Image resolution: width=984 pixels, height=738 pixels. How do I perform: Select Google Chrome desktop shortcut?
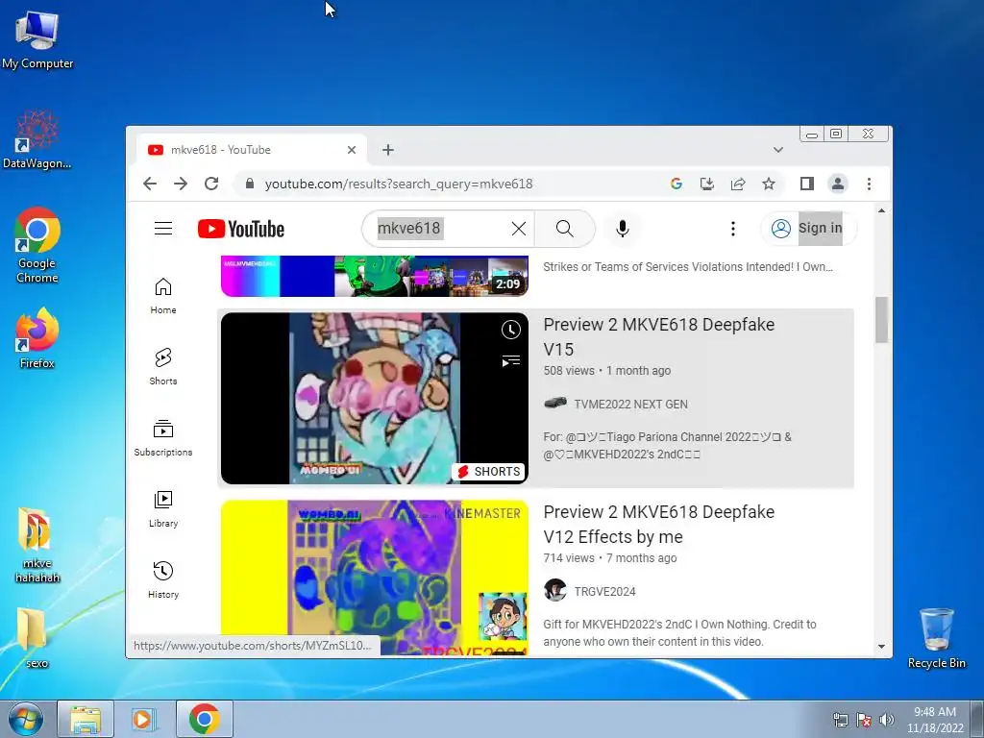coord(37,245)
